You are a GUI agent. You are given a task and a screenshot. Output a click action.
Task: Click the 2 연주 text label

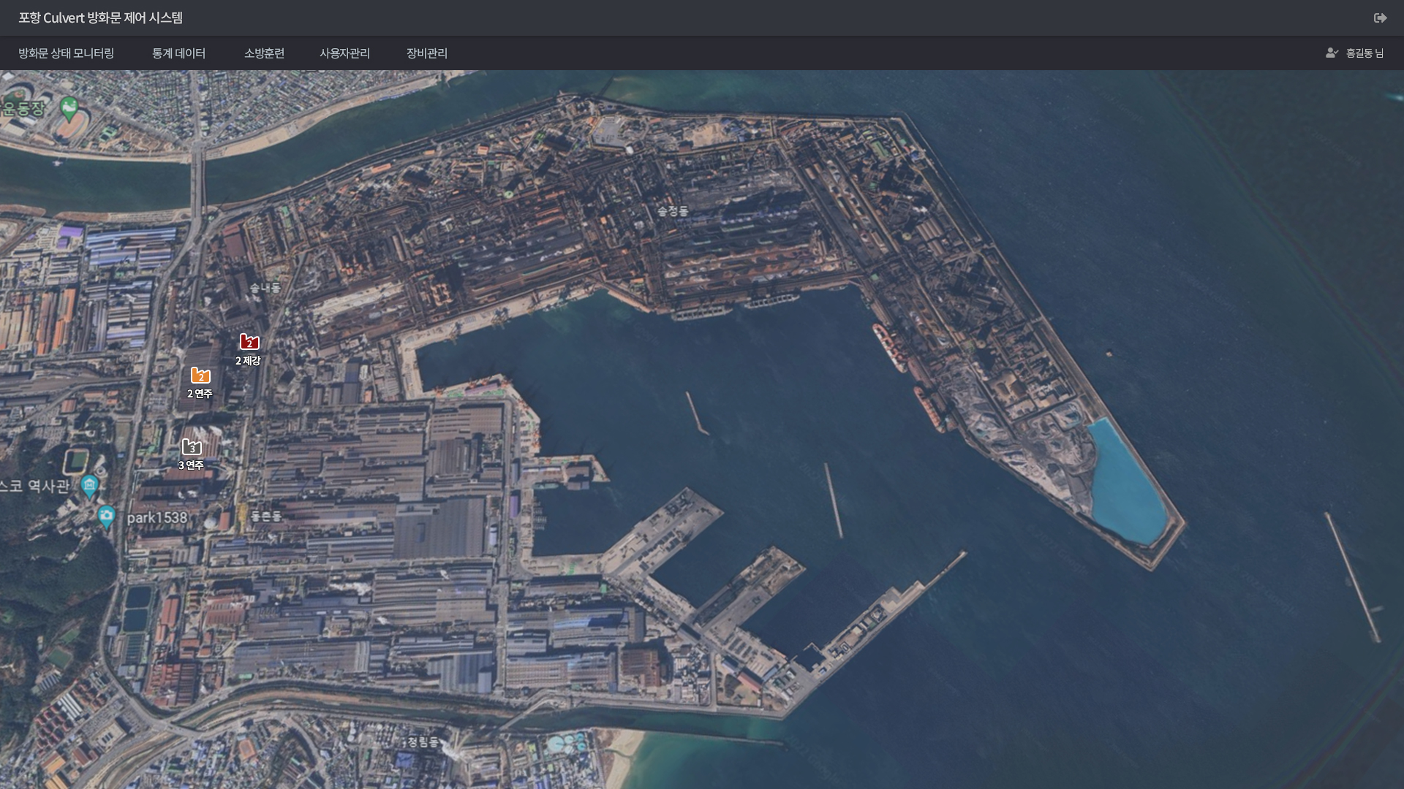point(200,393)
